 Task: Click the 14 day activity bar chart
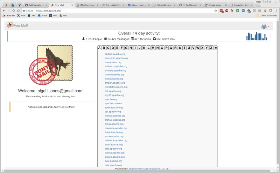pyautogui.click(x=256, y=36)
